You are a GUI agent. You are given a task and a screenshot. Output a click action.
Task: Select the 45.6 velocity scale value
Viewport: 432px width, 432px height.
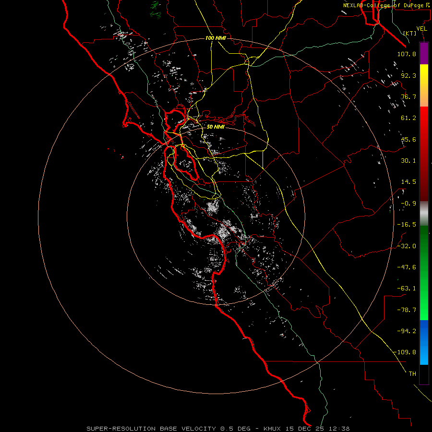pos(408,139)
